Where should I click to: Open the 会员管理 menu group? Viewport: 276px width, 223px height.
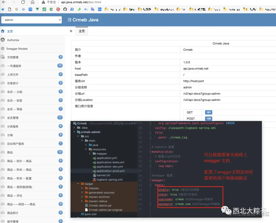(32, 118)
